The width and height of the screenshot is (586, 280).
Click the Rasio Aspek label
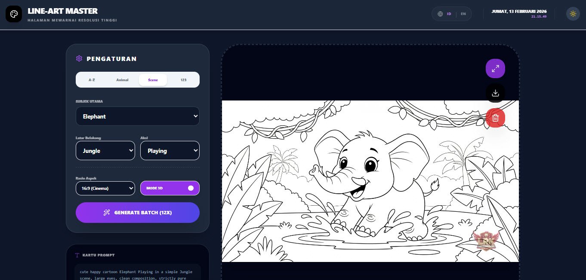86,178
